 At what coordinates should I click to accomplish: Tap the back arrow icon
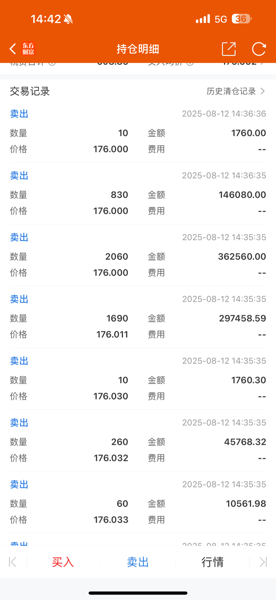[13, 49]
